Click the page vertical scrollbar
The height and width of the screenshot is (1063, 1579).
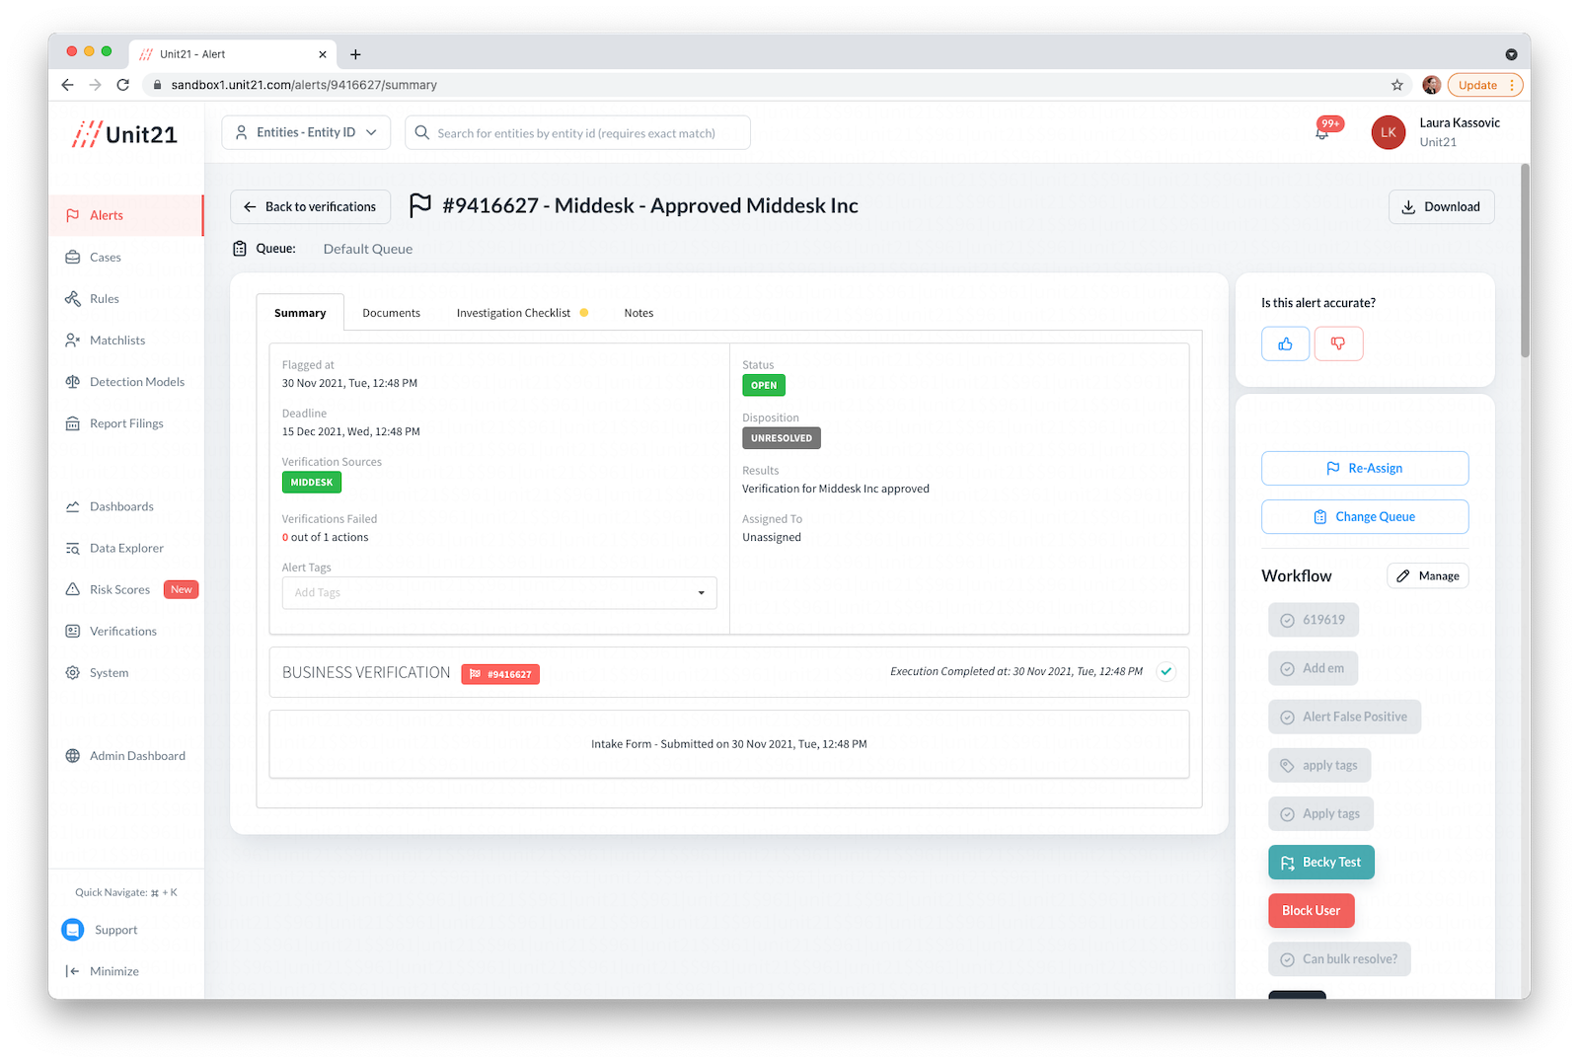coord(1525,262)
